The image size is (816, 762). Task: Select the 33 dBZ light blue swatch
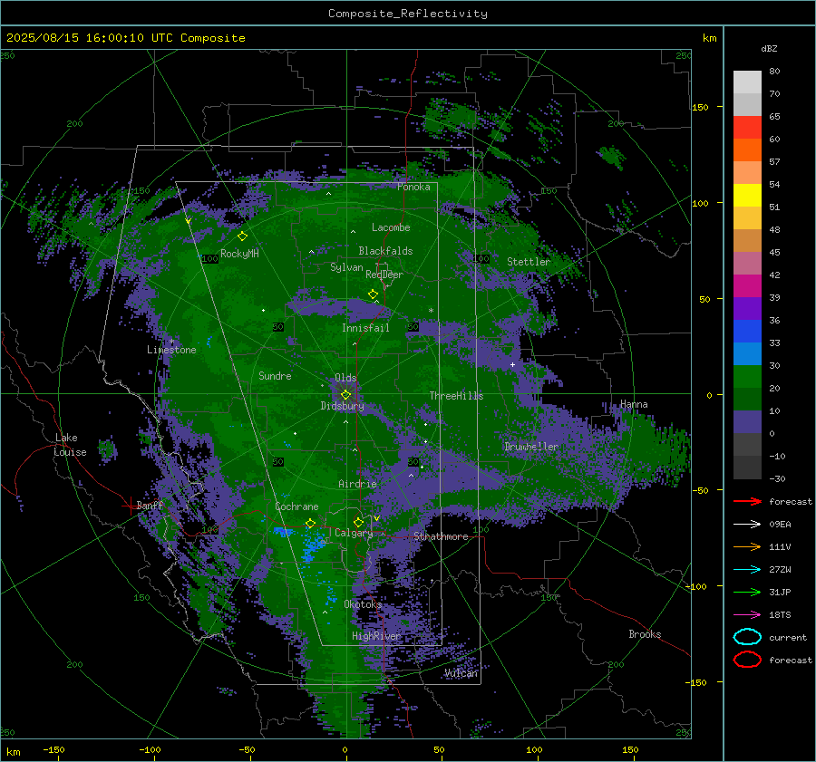[x=747, y=353]
